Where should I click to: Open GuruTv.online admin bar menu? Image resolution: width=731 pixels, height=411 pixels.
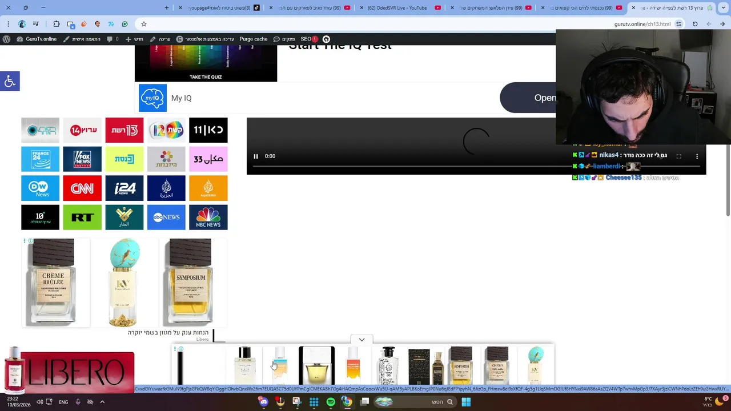click(x=37, y=39)
